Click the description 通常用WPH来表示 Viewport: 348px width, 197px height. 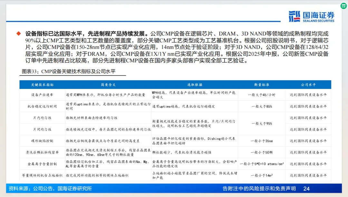click(105, 95)
